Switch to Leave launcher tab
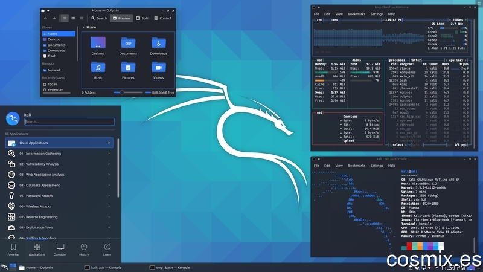This screenshot has height=272, width=483. 107,250
